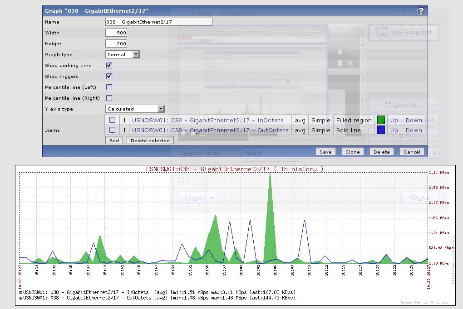Open the Graph type dropdown

(x=123, y=54)
